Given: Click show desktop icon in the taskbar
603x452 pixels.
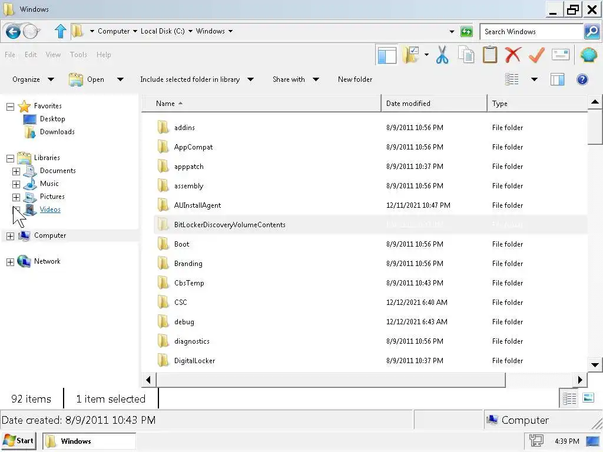Looking at the screenshot, I should point(592,441).
